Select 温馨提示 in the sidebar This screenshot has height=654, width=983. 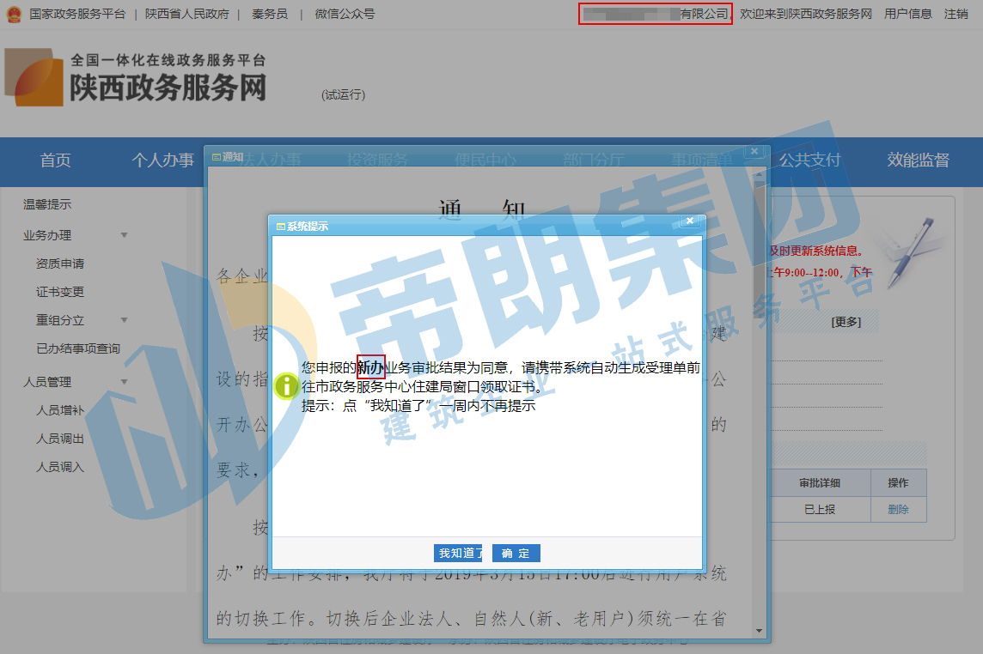47,204
